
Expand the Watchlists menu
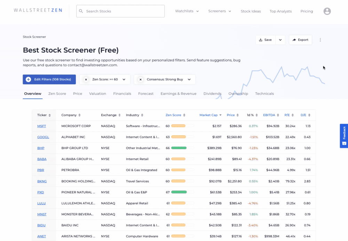click(x=187, y=11)
